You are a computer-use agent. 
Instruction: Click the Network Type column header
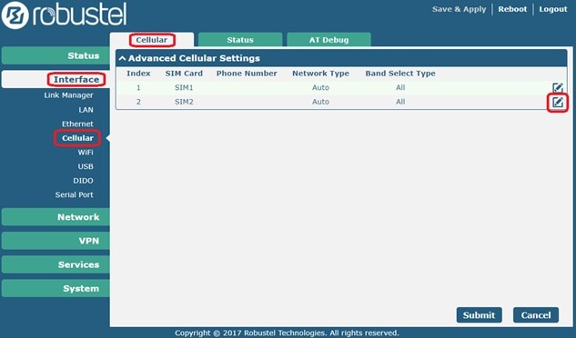click(x=320, y=74)
